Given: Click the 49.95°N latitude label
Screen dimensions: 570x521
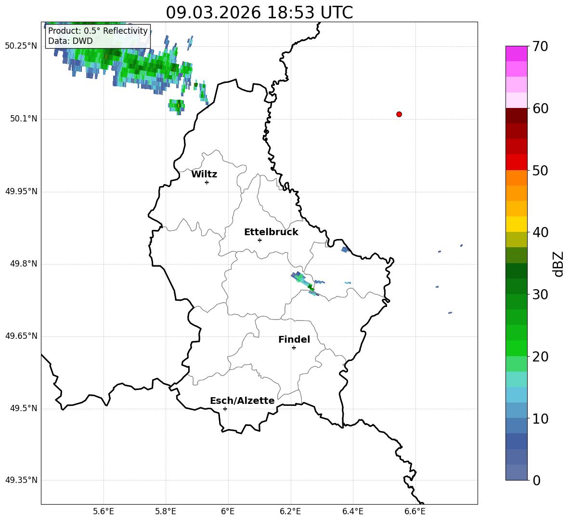Looking at the screenshot, I should coord(21,191).
